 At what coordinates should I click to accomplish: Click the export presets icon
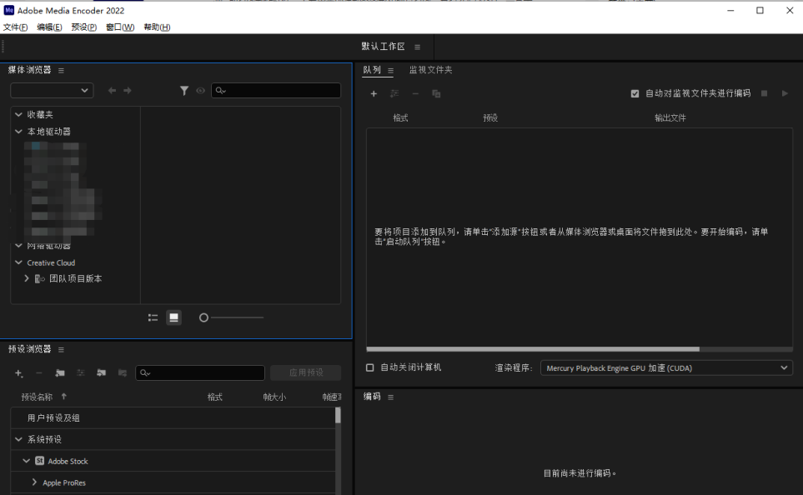coord(122,373)
